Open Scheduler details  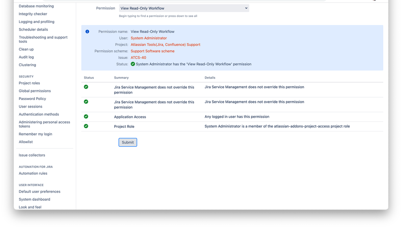point(33,29)
